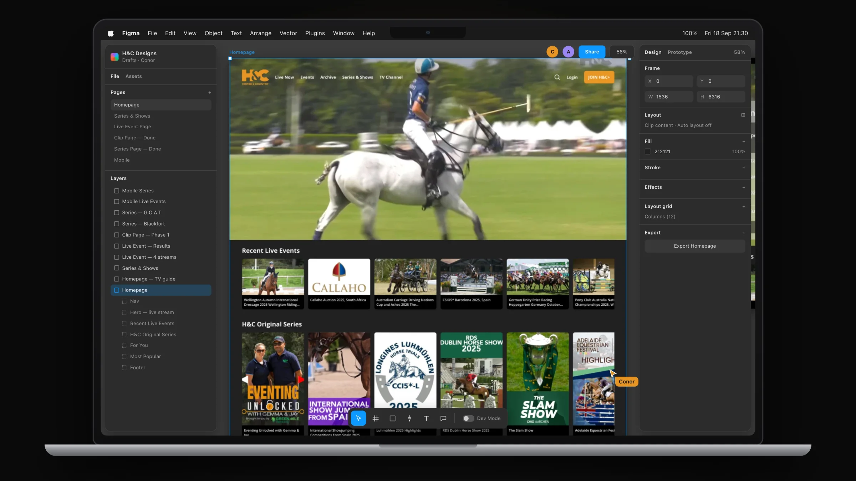This screenshot has width=856, height=481.
Task: Click the fill opacity 100% value
Action: (738, 151)
